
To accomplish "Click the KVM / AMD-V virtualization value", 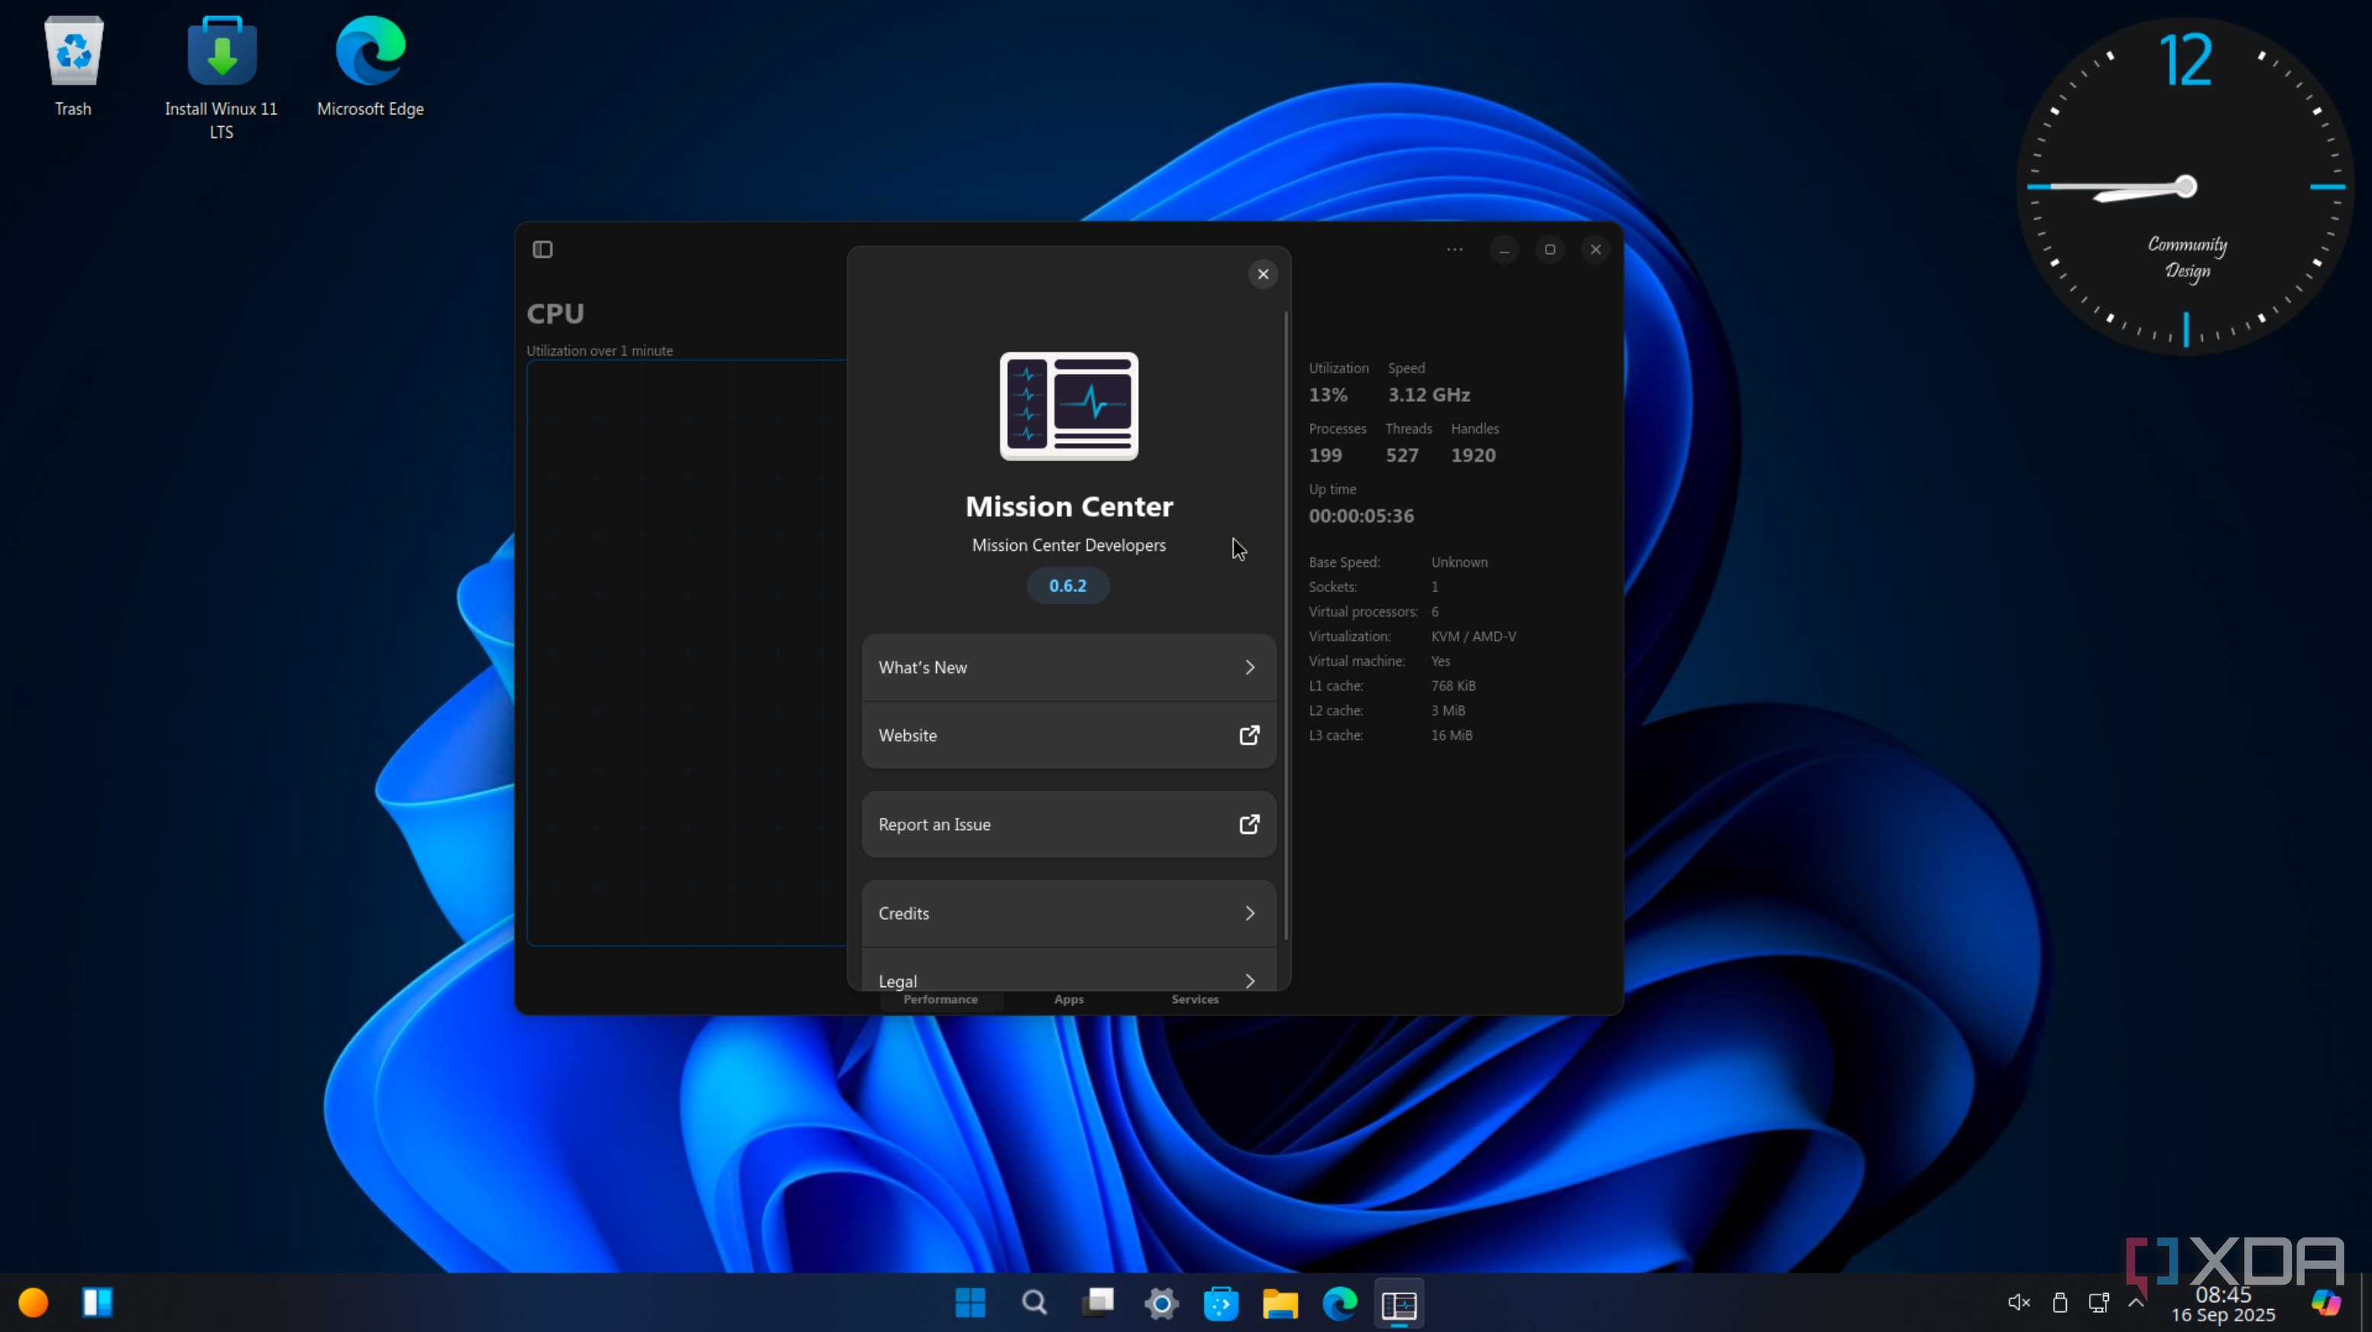I will (1473, 636).
